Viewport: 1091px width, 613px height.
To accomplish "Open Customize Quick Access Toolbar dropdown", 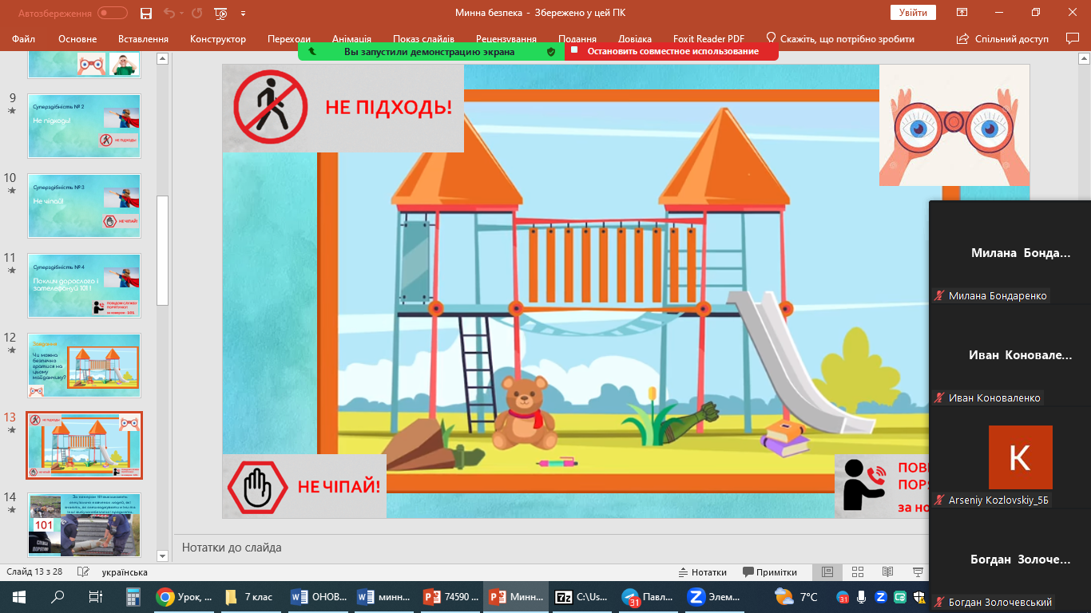I will click(x=243, y=13).
